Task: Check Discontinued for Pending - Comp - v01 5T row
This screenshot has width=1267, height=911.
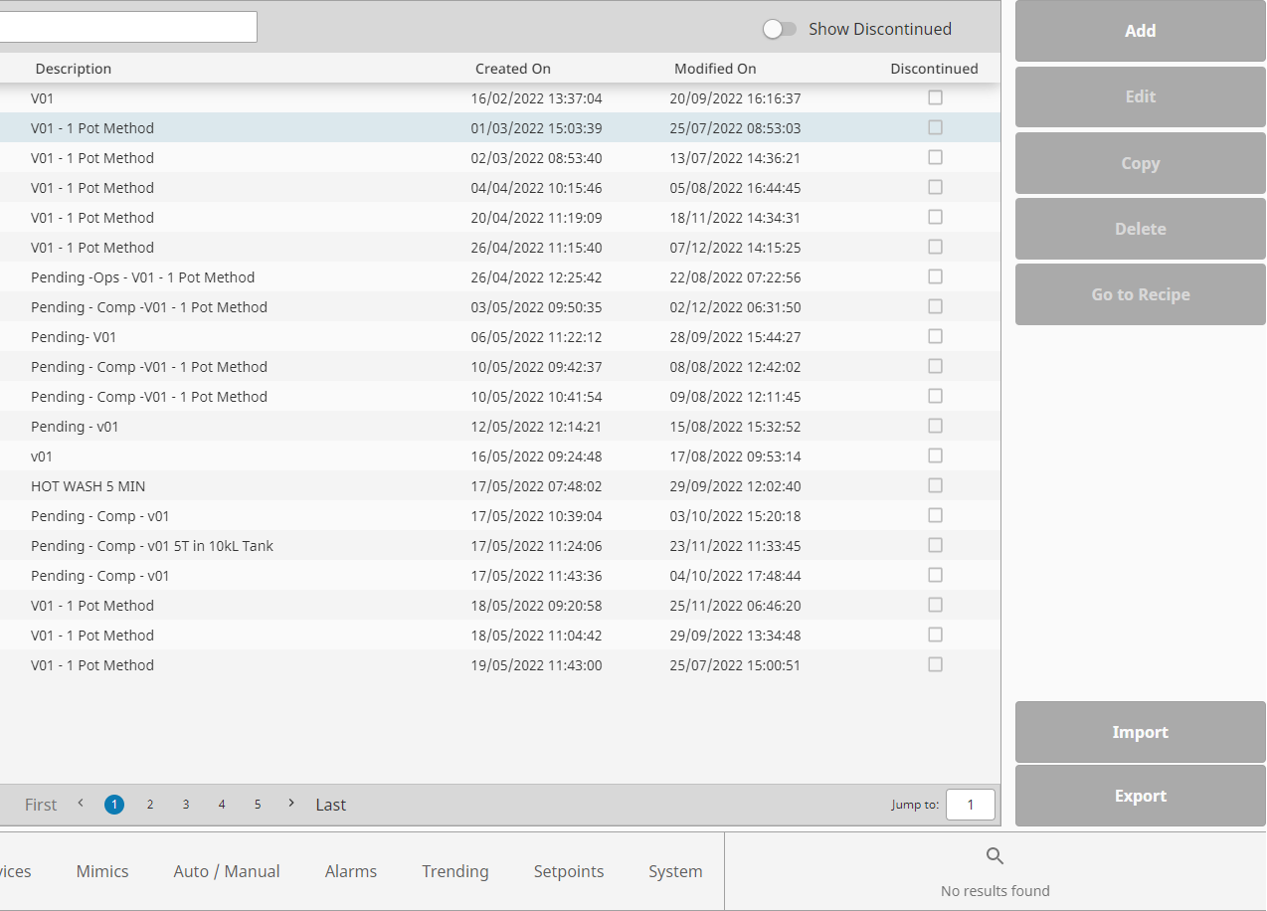Action: point(935,545)
